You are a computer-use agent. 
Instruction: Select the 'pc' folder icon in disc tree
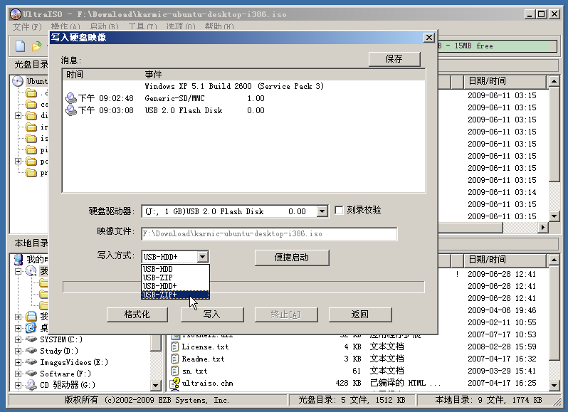click(31, 162)
